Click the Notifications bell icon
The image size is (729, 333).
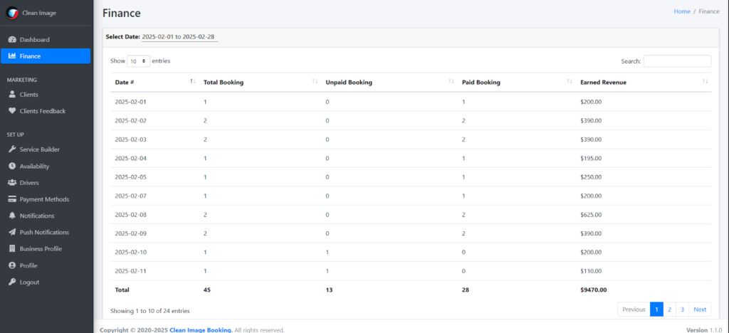12,216
